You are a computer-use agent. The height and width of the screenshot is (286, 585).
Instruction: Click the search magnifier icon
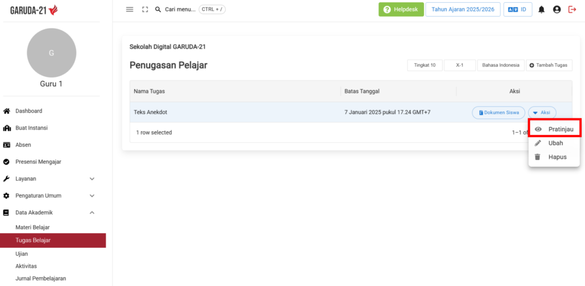point(158,10)
